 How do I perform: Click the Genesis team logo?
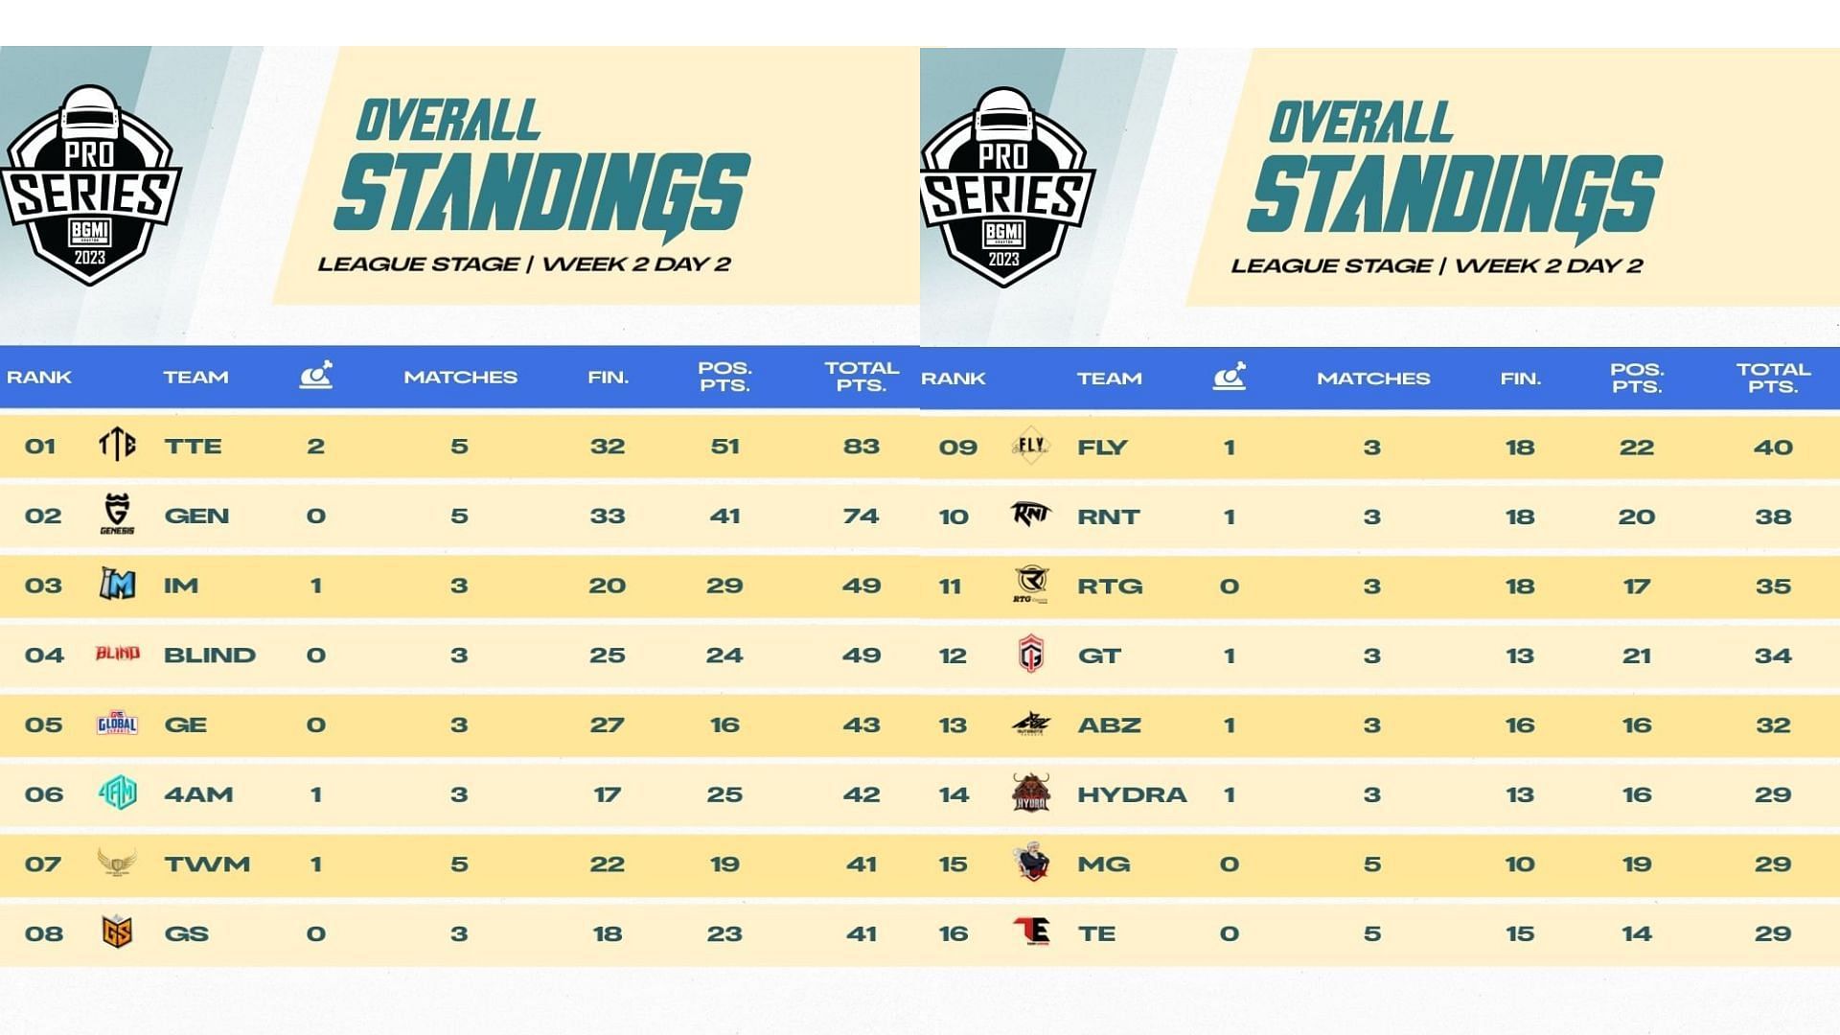coord(117,514)
